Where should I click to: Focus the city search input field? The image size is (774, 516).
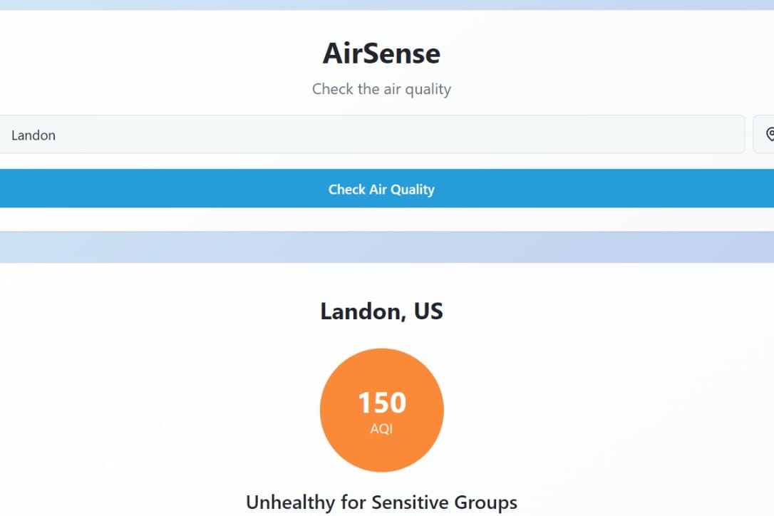(x=371, y=134)
